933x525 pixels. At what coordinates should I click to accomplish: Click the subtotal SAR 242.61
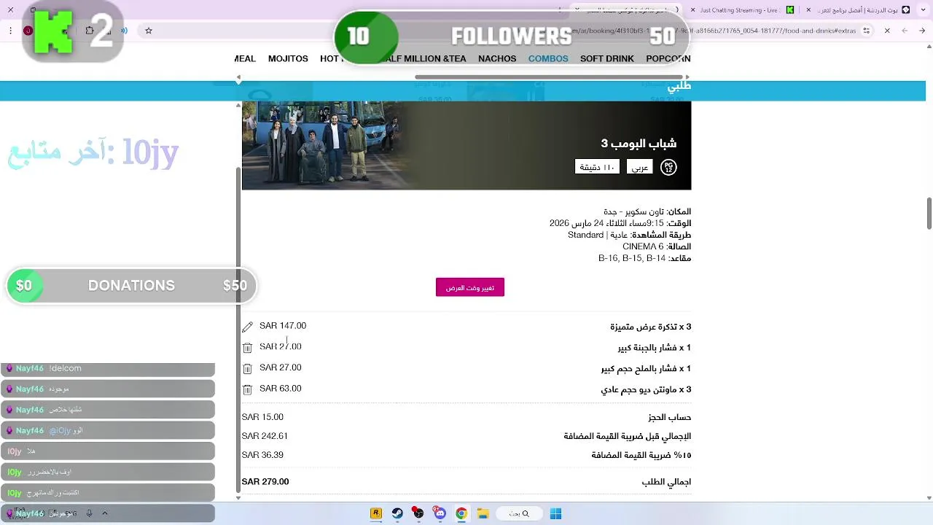click(x=265, y=436)
